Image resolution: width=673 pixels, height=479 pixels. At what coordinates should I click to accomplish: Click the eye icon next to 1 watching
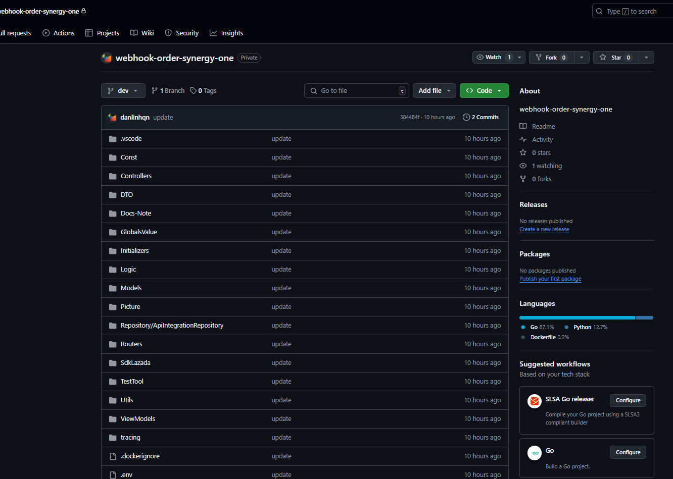tap(523, 166)
